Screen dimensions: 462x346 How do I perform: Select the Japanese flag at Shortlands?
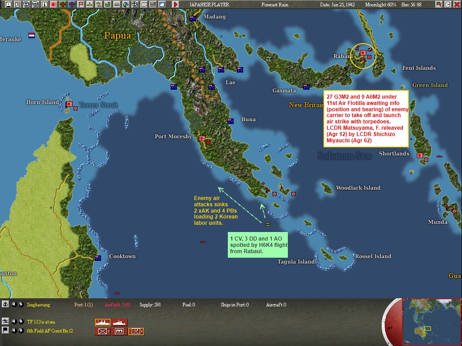coord(420,155)
